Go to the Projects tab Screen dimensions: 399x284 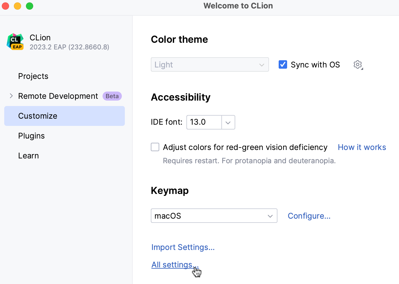(x=33, y=76)
